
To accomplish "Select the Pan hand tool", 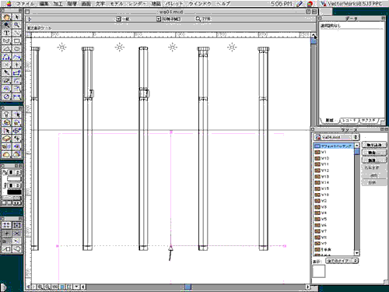I will pyautogui.click(x=6, y=17).
